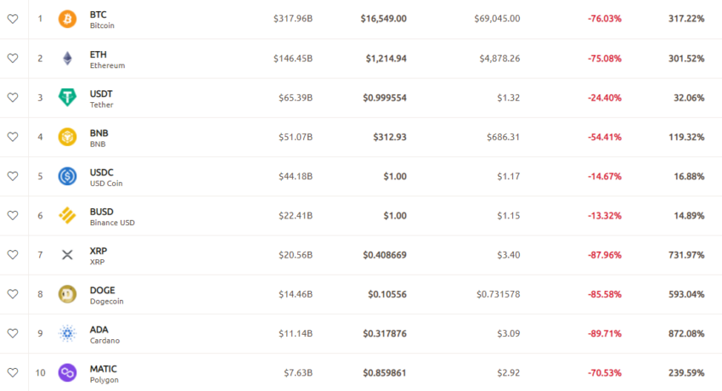This screenshot has height=391, width=722.
Task: Click the Binance USD logo icon
Action: [x=67, y=216]
